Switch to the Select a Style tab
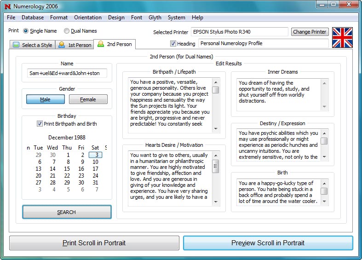The height and width of the screenshot is (260, 362). (33, 45)
